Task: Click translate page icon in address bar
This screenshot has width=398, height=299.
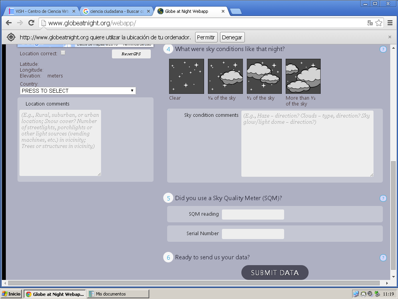Action: (370, 23)
